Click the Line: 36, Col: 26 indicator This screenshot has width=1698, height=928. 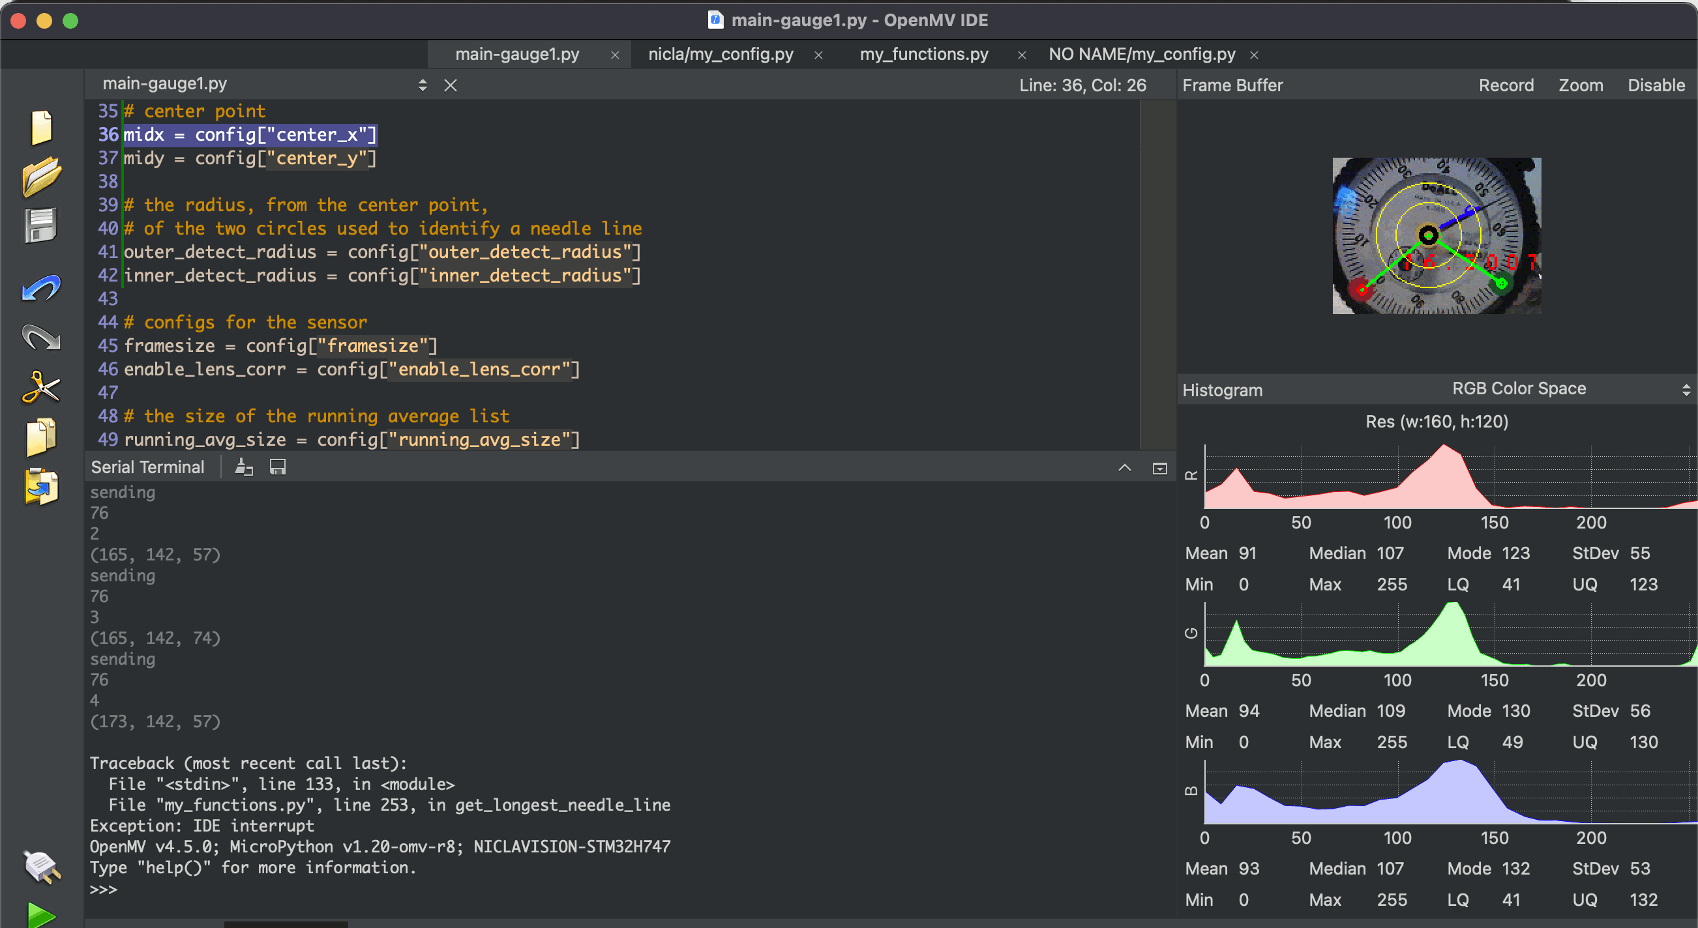point(1082,85)
